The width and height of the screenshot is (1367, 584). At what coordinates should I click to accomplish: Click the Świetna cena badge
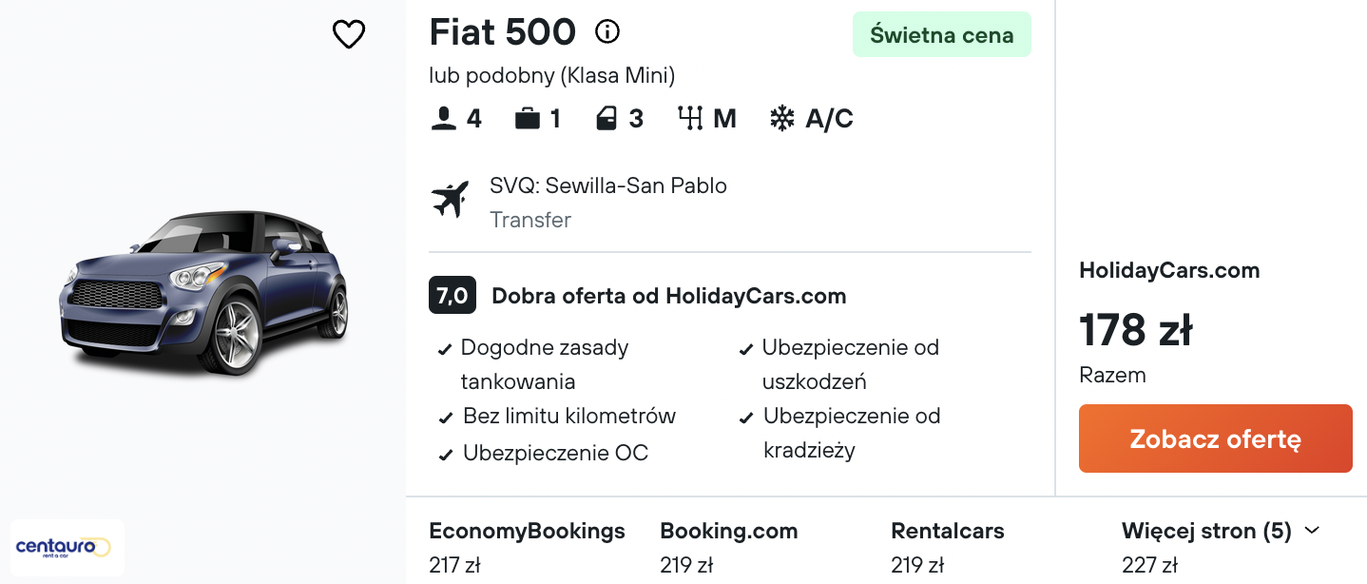pos(942,35)
